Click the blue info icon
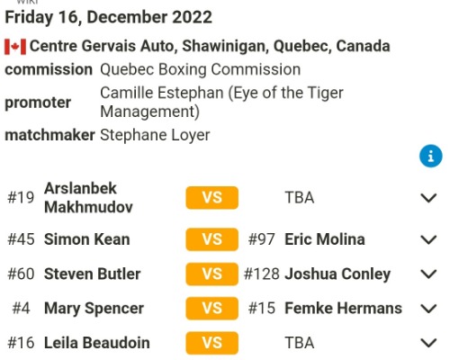This screenshot has height=360, width=450. [x=431, y=156]
